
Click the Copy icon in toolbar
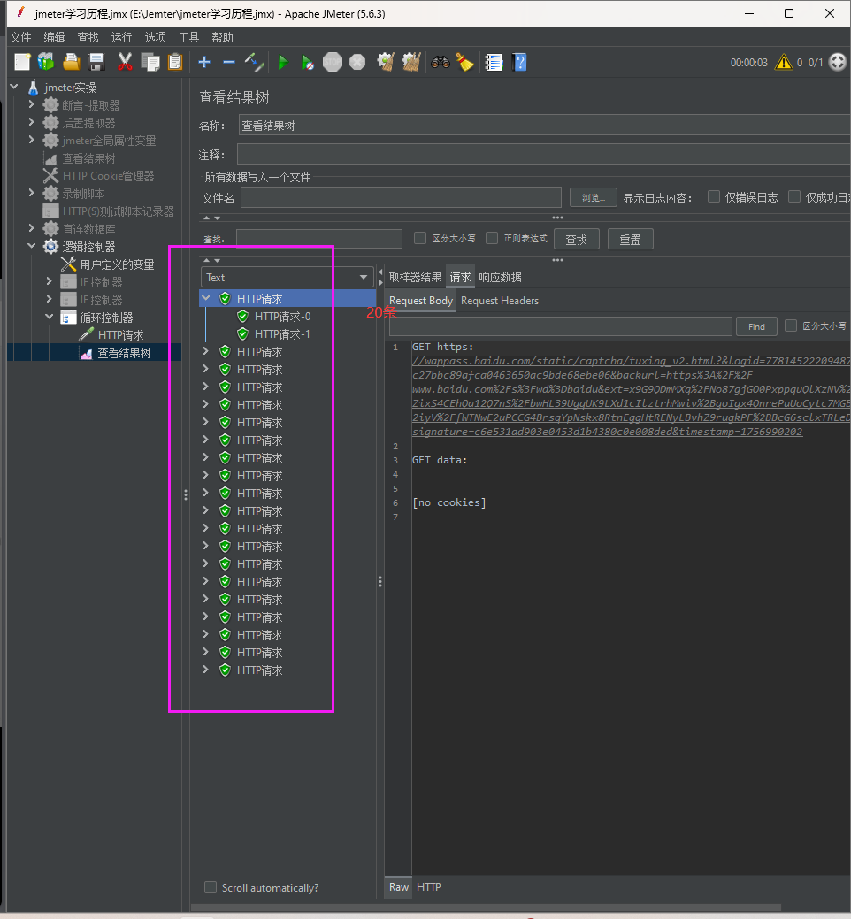[x=150, y=62]
